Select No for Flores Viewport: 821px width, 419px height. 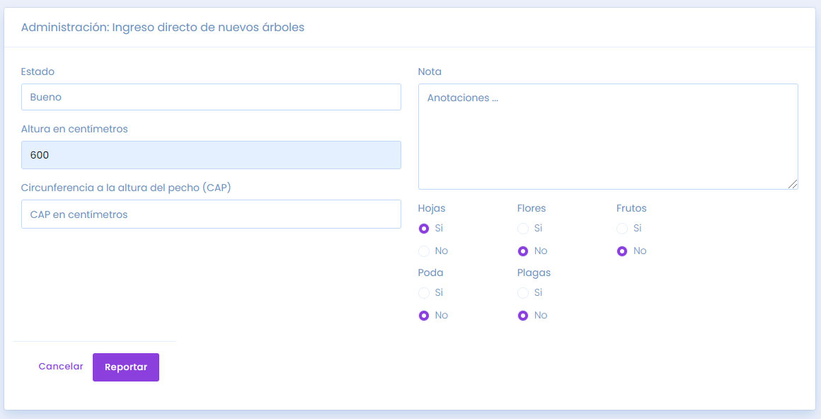click(x=522, y=251)
